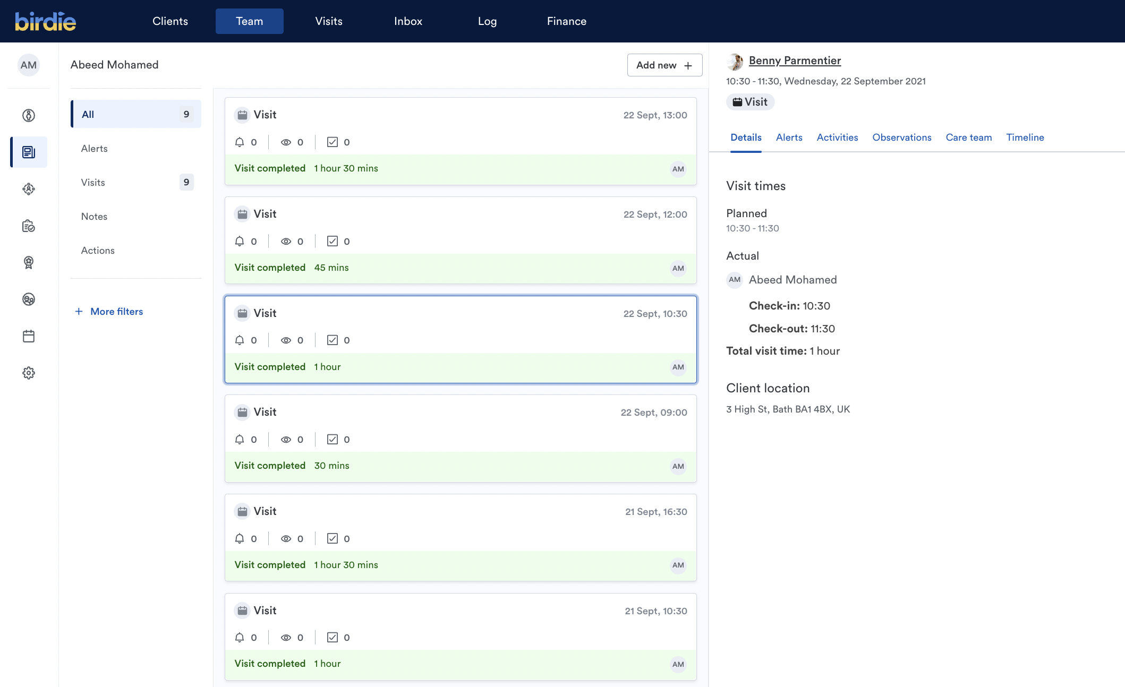Select the Alerts filter
Viewport: 1125px width, 687px height.
pyautogui.click(x=95, y=149)
